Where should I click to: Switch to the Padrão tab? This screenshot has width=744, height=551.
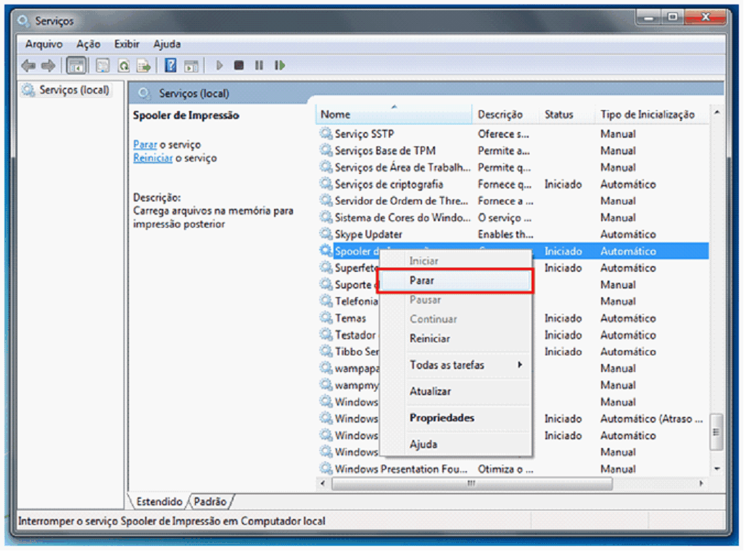[x=211, y=501]
